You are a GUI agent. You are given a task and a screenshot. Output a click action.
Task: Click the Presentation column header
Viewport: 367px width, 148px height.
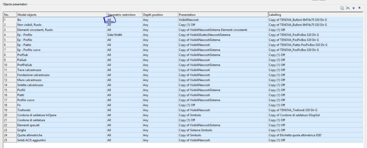pyautogui.click(x=223, y=15)
